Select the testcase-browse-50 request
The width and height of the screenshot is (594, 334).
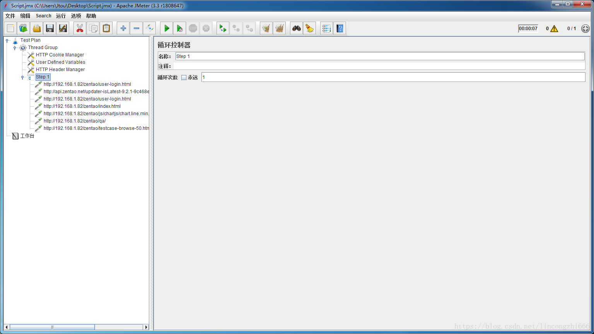pos(96,128)
